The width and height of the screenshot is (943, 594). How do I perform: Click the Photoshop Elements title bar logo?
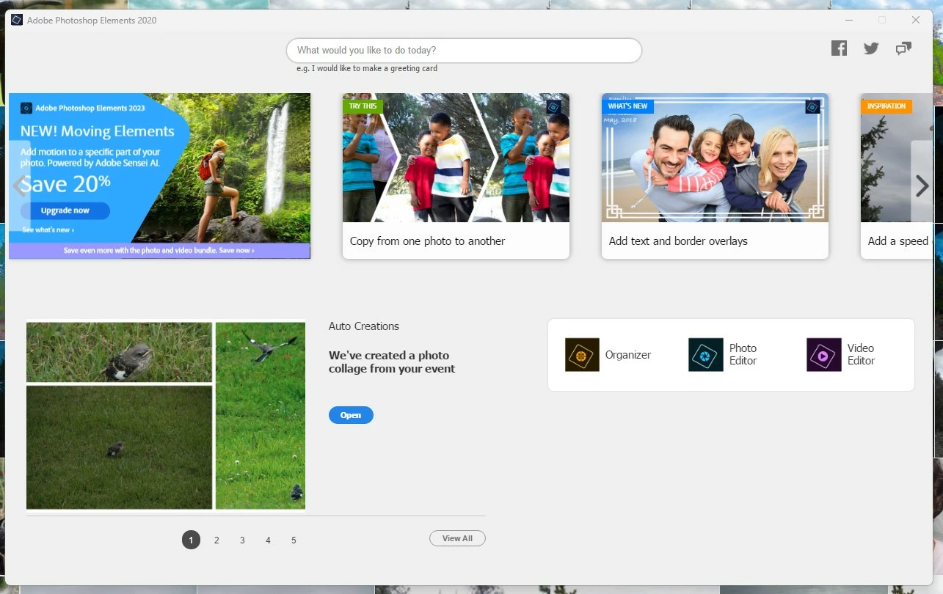[x=17, y=20]
